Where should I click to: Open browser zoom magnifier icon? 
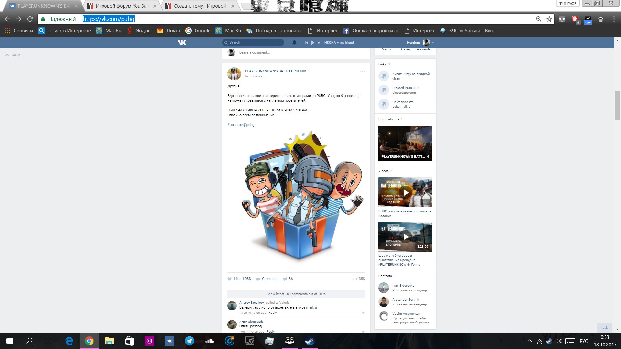(539, 19)
